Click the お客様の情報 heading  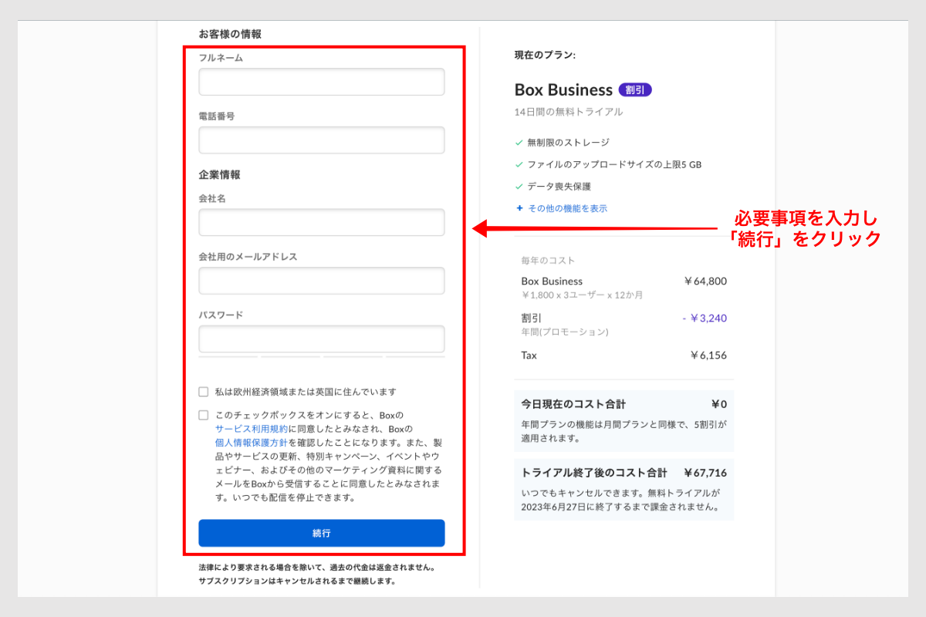[x=230, y=34]
